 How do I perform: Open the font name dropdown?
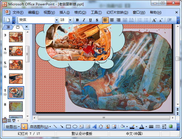coord(57,20)
